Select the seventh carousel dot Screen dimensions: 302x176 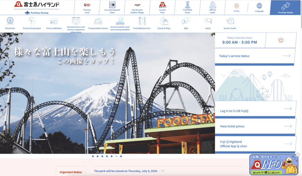(x=121, y=156)
